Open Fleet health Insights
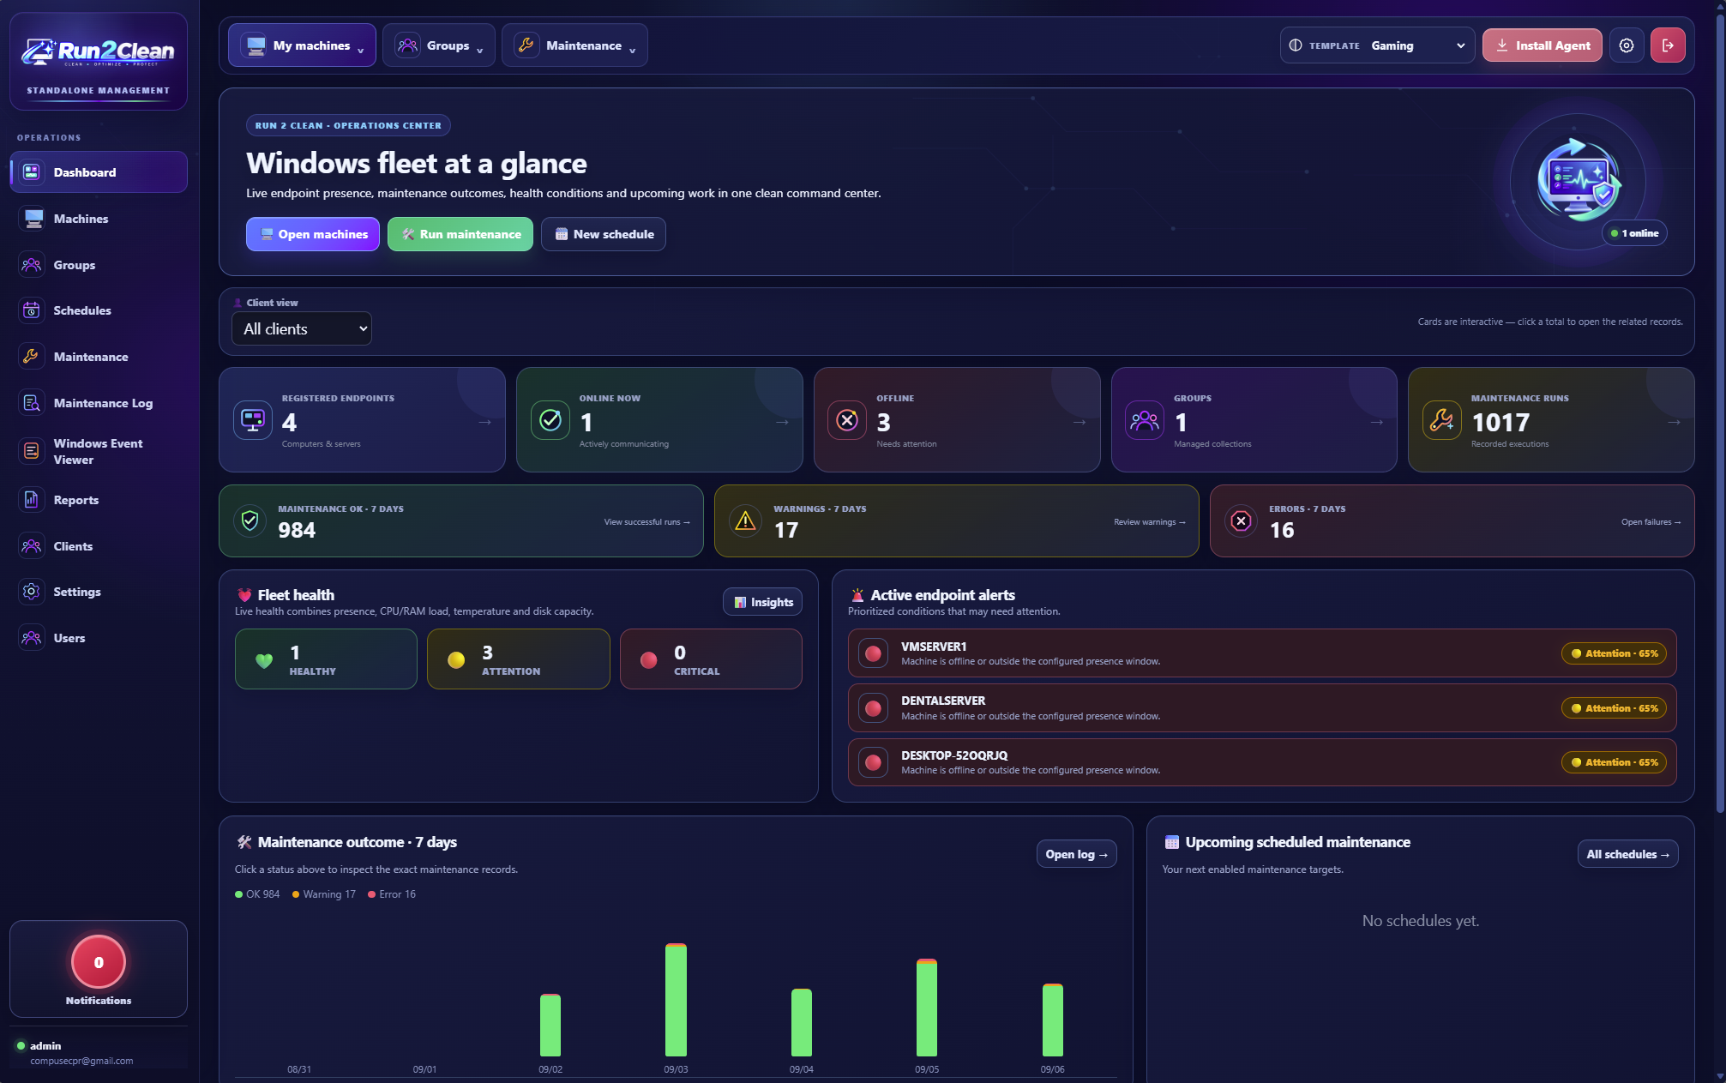 762,602
